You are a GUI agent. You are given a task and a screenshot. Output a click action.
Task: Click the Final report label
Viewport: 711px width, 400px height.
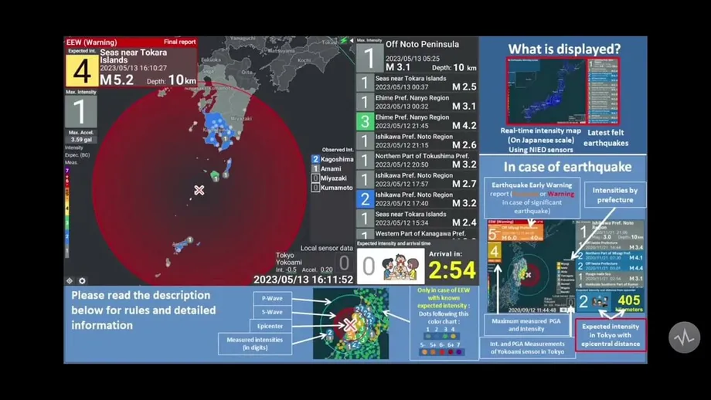[x=179, y=42]
